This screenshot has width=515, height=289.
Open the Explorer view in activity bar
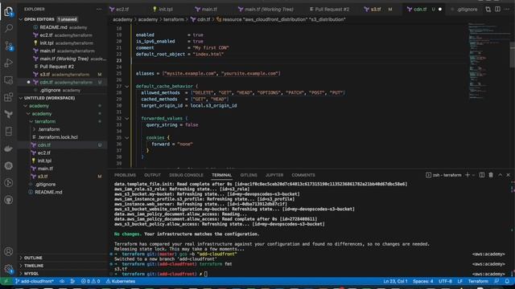click(x=9, y=12)
